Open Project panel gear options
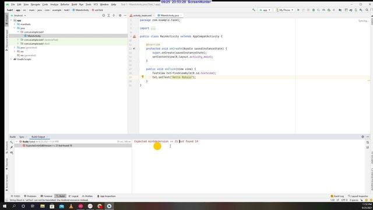Image resolution: width=373 pixels, height=210 pixels. [x=120, y=16]
